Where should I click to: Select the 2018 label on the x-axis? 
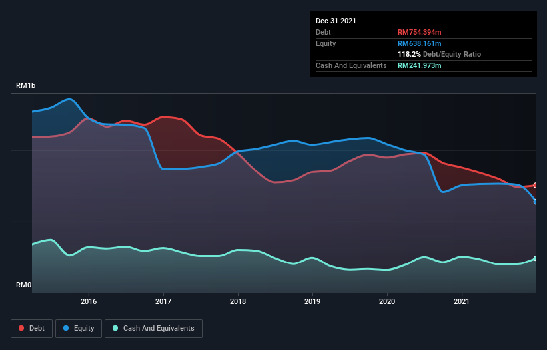(x=238, y=301)
